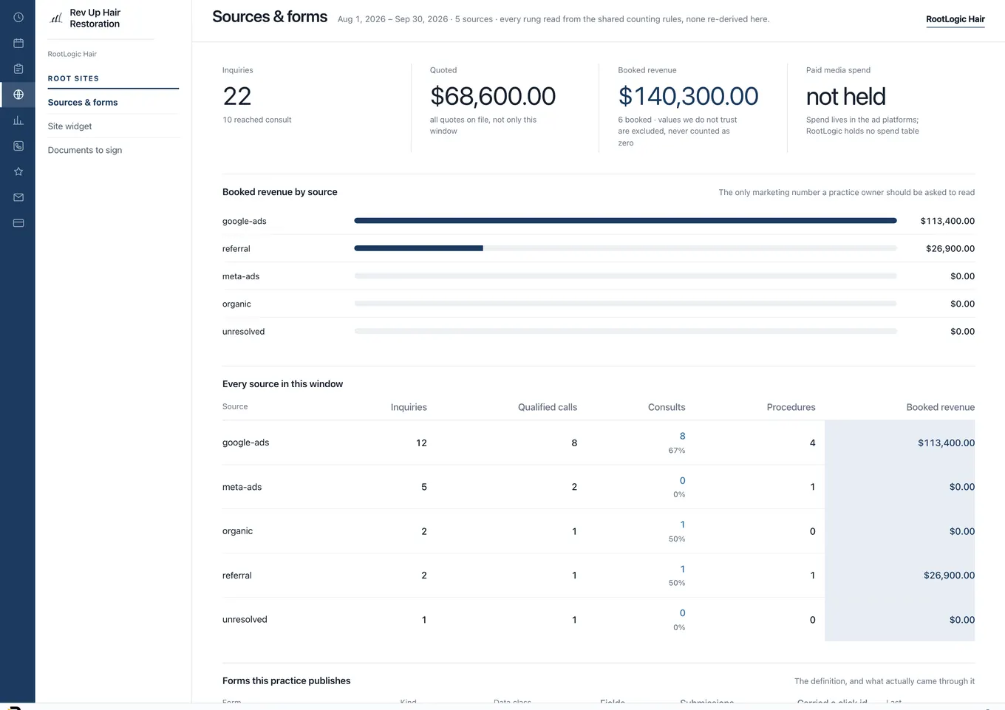The width and height of the screenshot is (1005, 710).
Task: Click the Inquiries column header in the table
Action: [x=409, y=407]
